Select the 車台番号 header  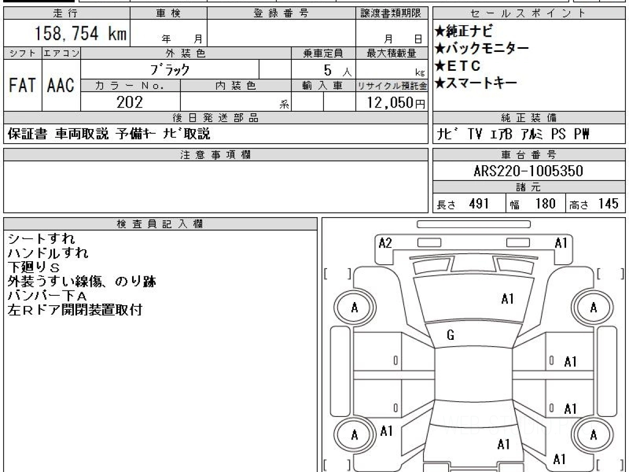[x=529, y=155]
